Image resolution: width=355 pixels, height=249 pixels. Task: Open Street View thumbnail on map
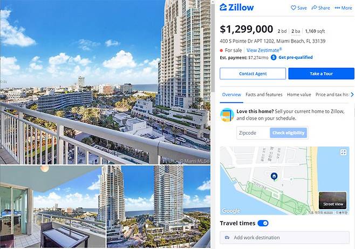click(x=332, y=200)
